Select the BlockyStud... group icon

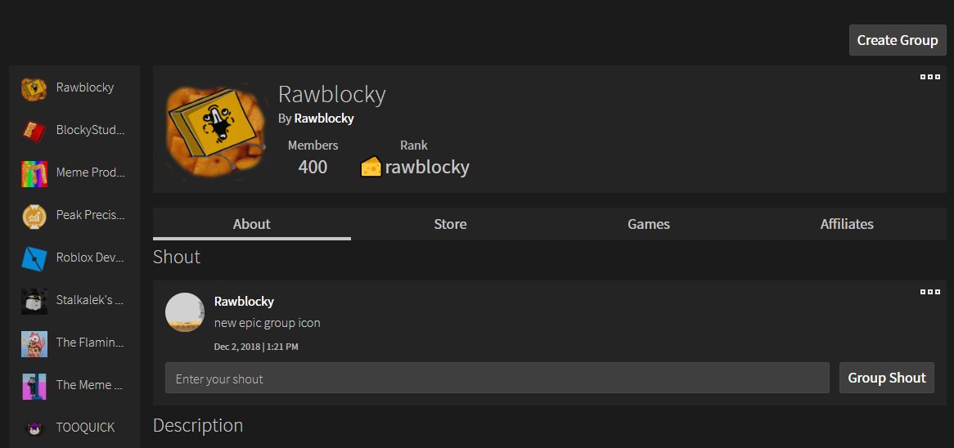[x=34, y=131]
